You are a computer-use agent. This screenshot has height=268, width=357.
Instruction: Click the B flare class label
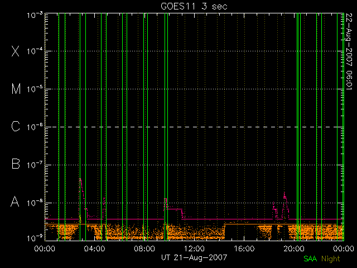[x=16, y=164]
